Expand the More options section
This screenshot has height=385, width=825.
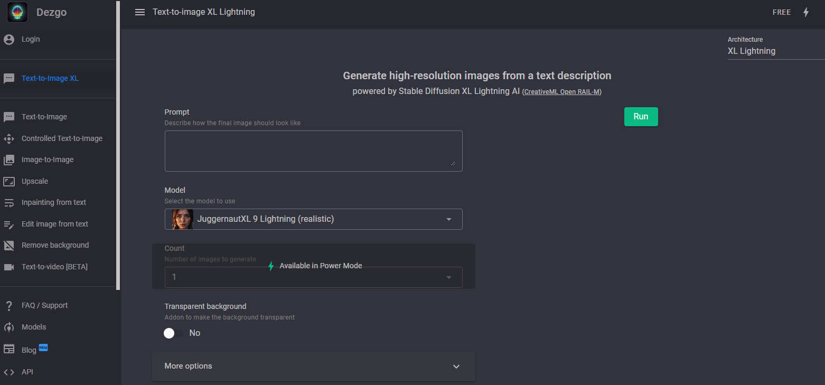(314, 367)
